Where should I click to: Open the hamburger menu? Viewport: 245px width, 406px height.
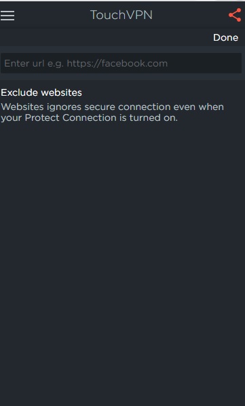pos(7,16)
